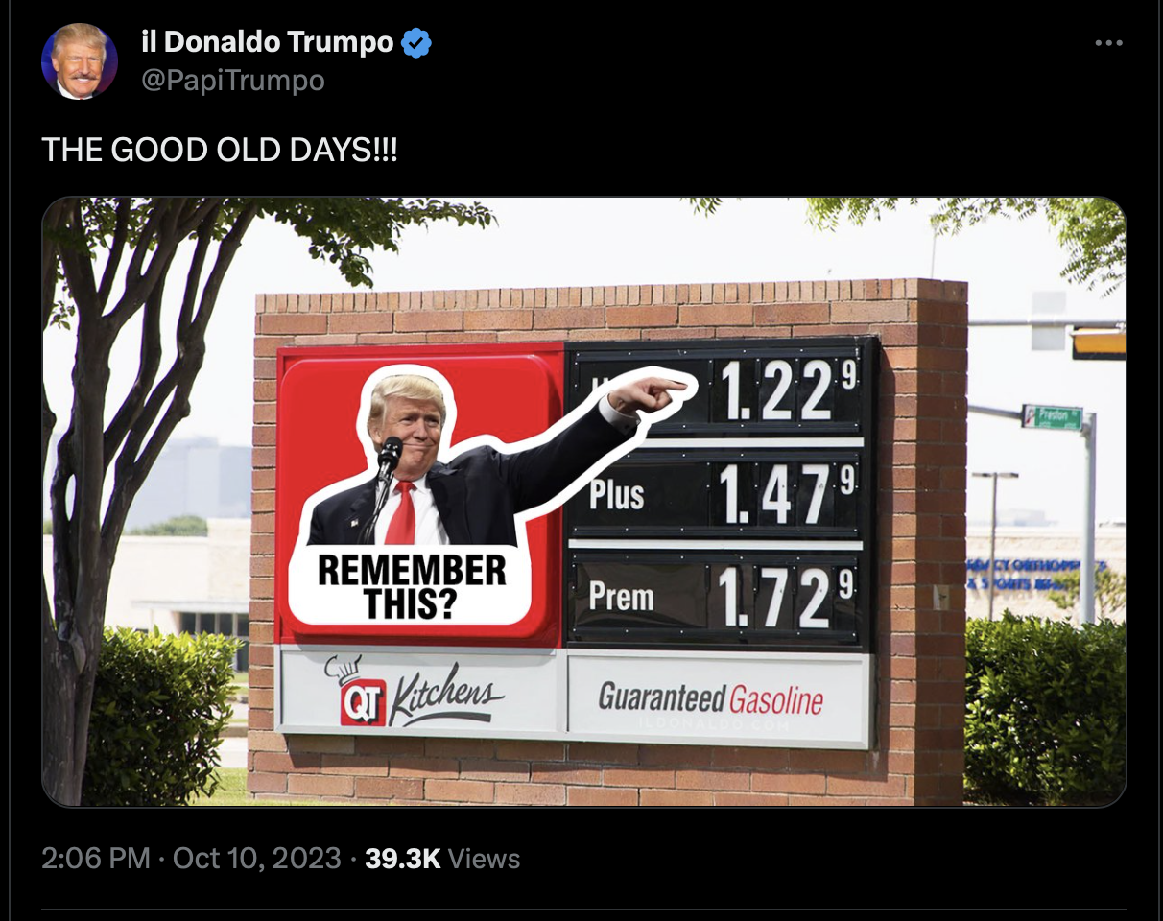Open the @PapiTrumpo handle link
Image resolution: width=1163 pixels, height=921 pixels.
pos(233,81)
